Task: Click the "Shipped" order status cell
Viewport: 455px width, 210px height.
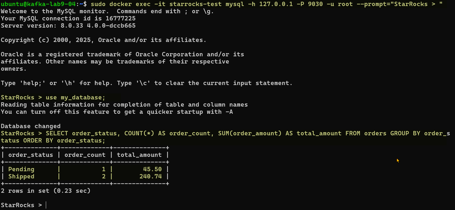Action: tap(21, 176)
